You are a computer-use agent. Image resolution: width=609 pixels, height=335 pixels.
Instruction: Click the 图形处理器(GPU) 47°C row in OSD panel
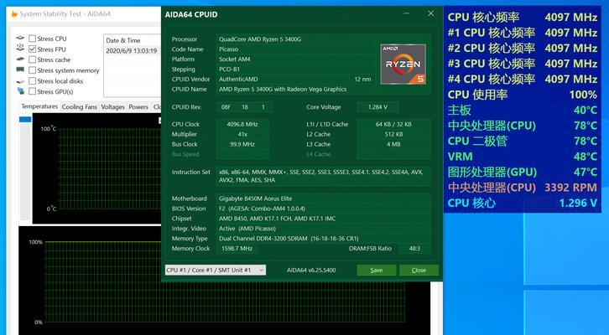pos(523,173)
